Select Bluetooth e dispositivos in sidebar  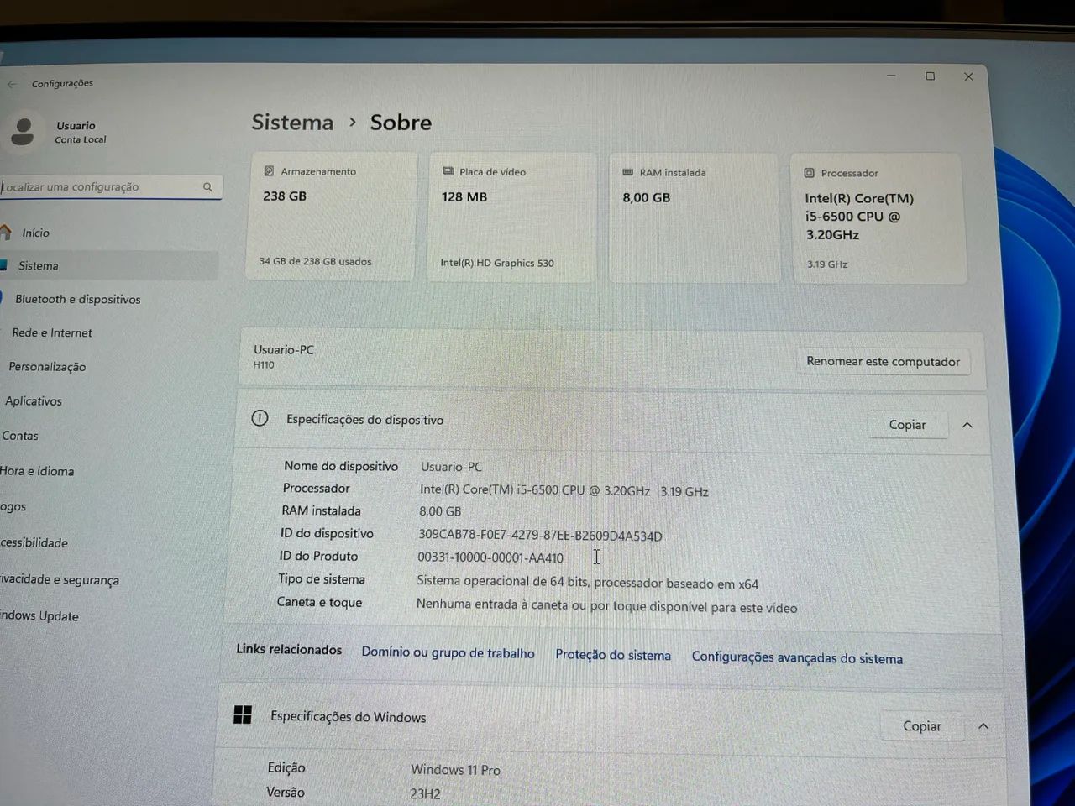(77, 300)
